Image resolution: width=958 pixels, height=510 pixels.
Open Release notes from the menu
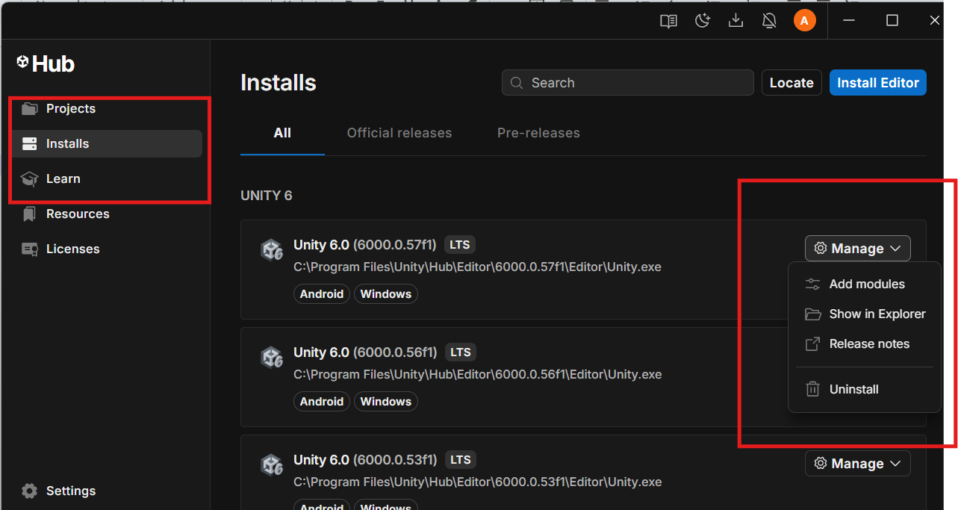click(865, 344)
